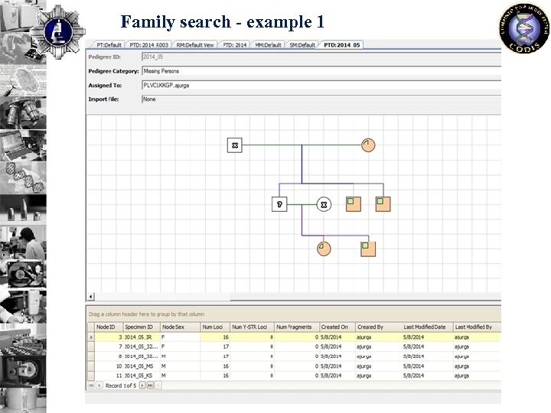Select the orange daughter circle node at bottom

click(324, 249)
